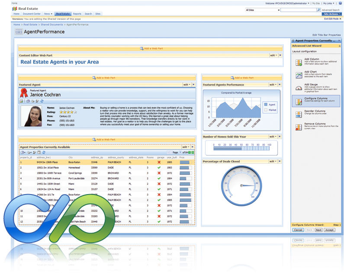Go to last page green arrow in grid pager

(x=193, y=152)
